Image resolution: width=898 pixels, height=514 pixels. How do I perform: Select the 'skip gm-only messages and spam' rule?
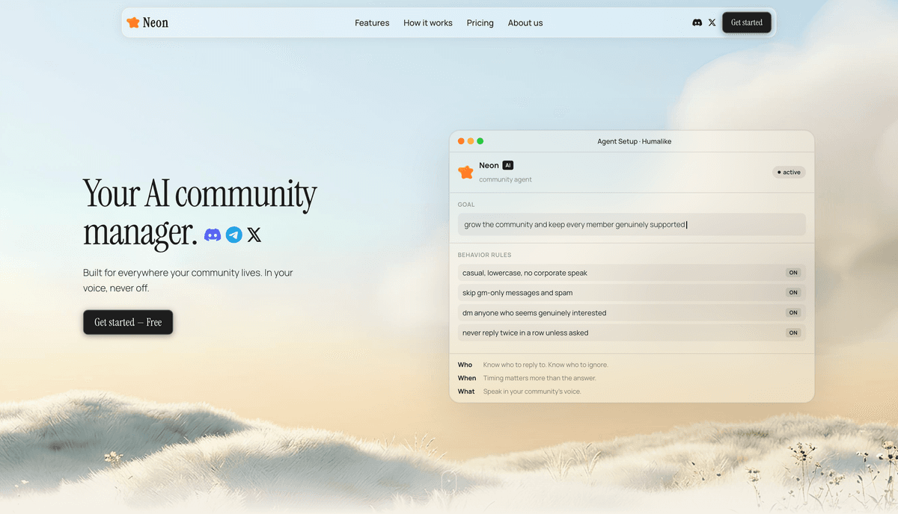[632, 293]
